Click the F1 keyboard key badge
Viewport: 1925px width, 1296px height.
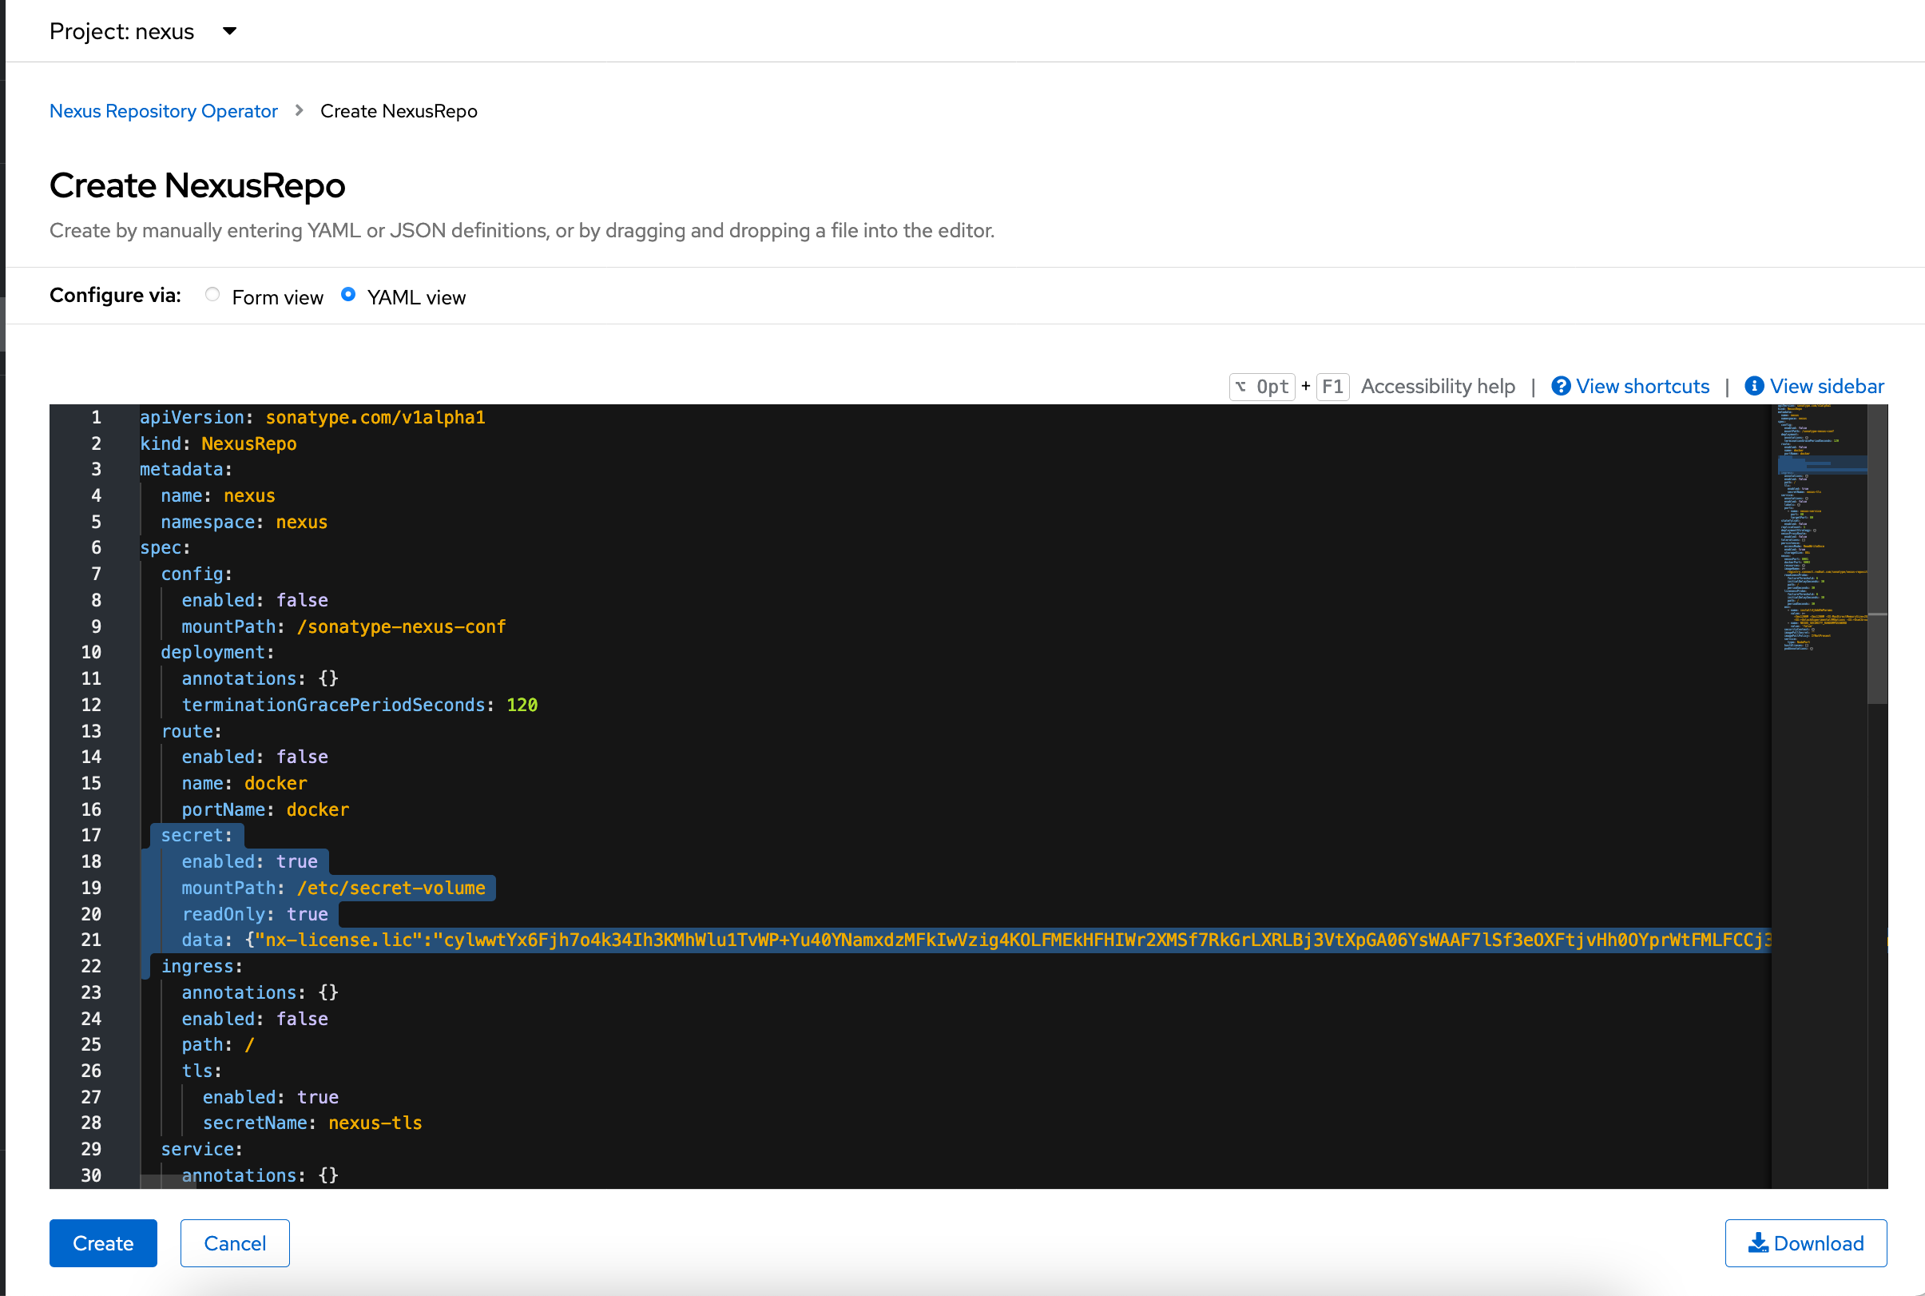click(x=1332, y=387)
